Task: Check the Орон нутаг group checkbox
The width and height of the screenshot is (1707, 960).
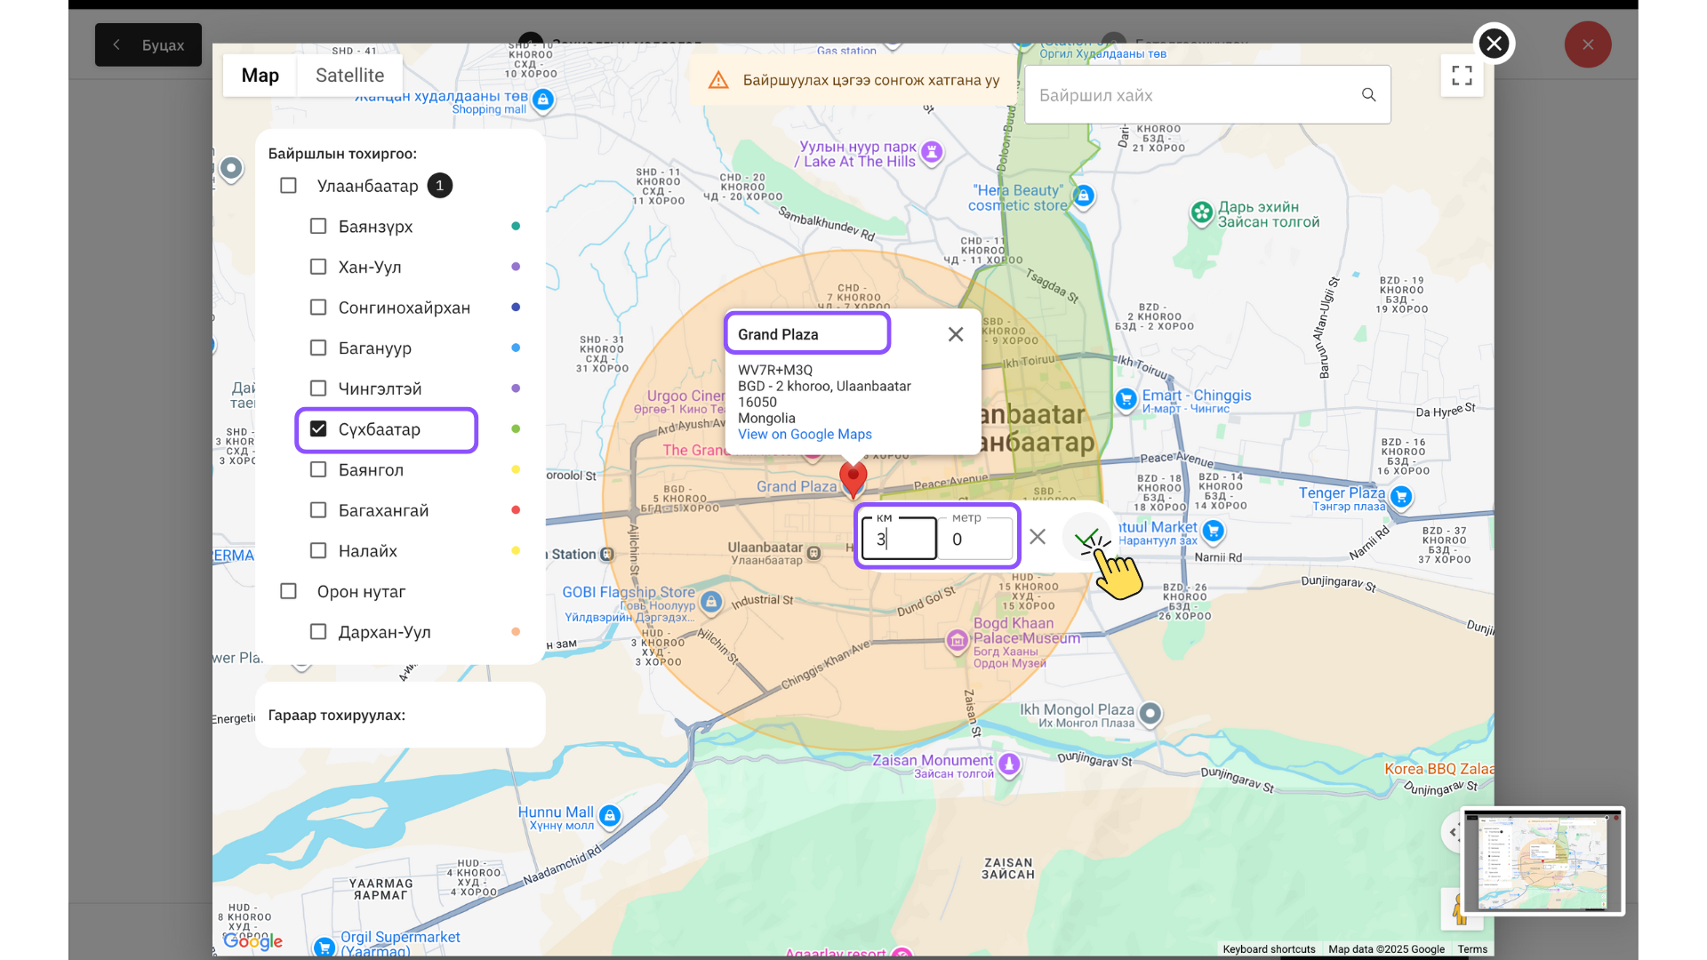Action: point(288,591)
